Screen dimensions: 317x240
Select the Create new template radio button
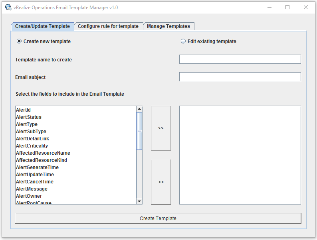tap(19, 41)
